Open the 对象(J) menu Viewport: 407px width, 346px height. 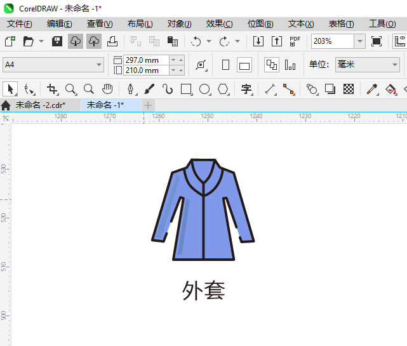click(x=179, y=24)
